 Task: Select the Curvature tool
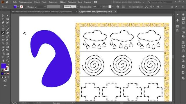(8, 23)
